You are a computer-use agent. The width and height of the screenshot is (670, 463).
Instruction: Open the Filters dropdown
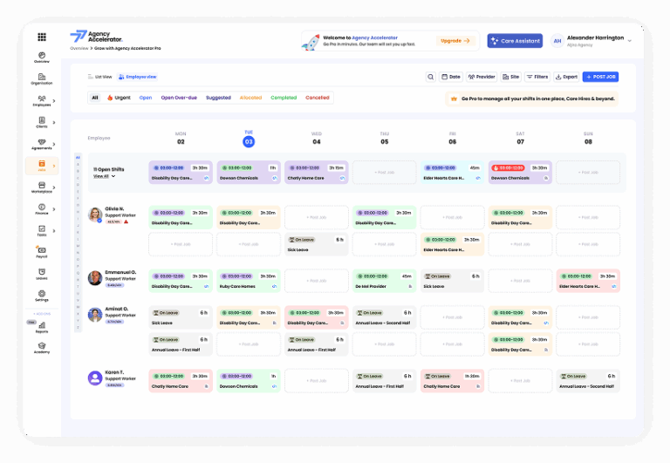(537, 77)
